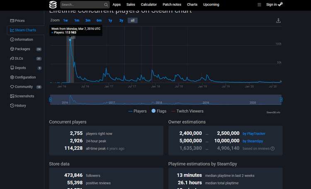The width and height of the screenshot is (311, 189).
Task: Click the Depots device icon
Action: 12,68
